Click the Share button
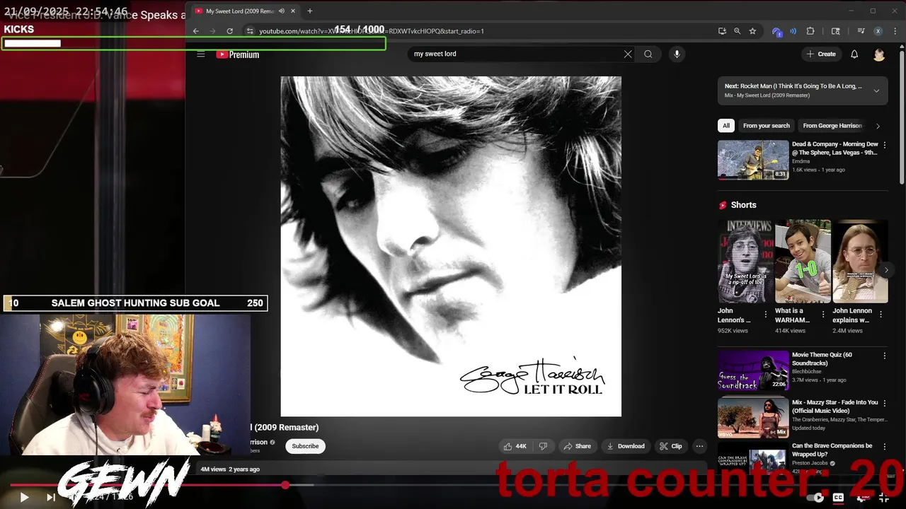This screenshot has height=509, width=906. (577, 446)
